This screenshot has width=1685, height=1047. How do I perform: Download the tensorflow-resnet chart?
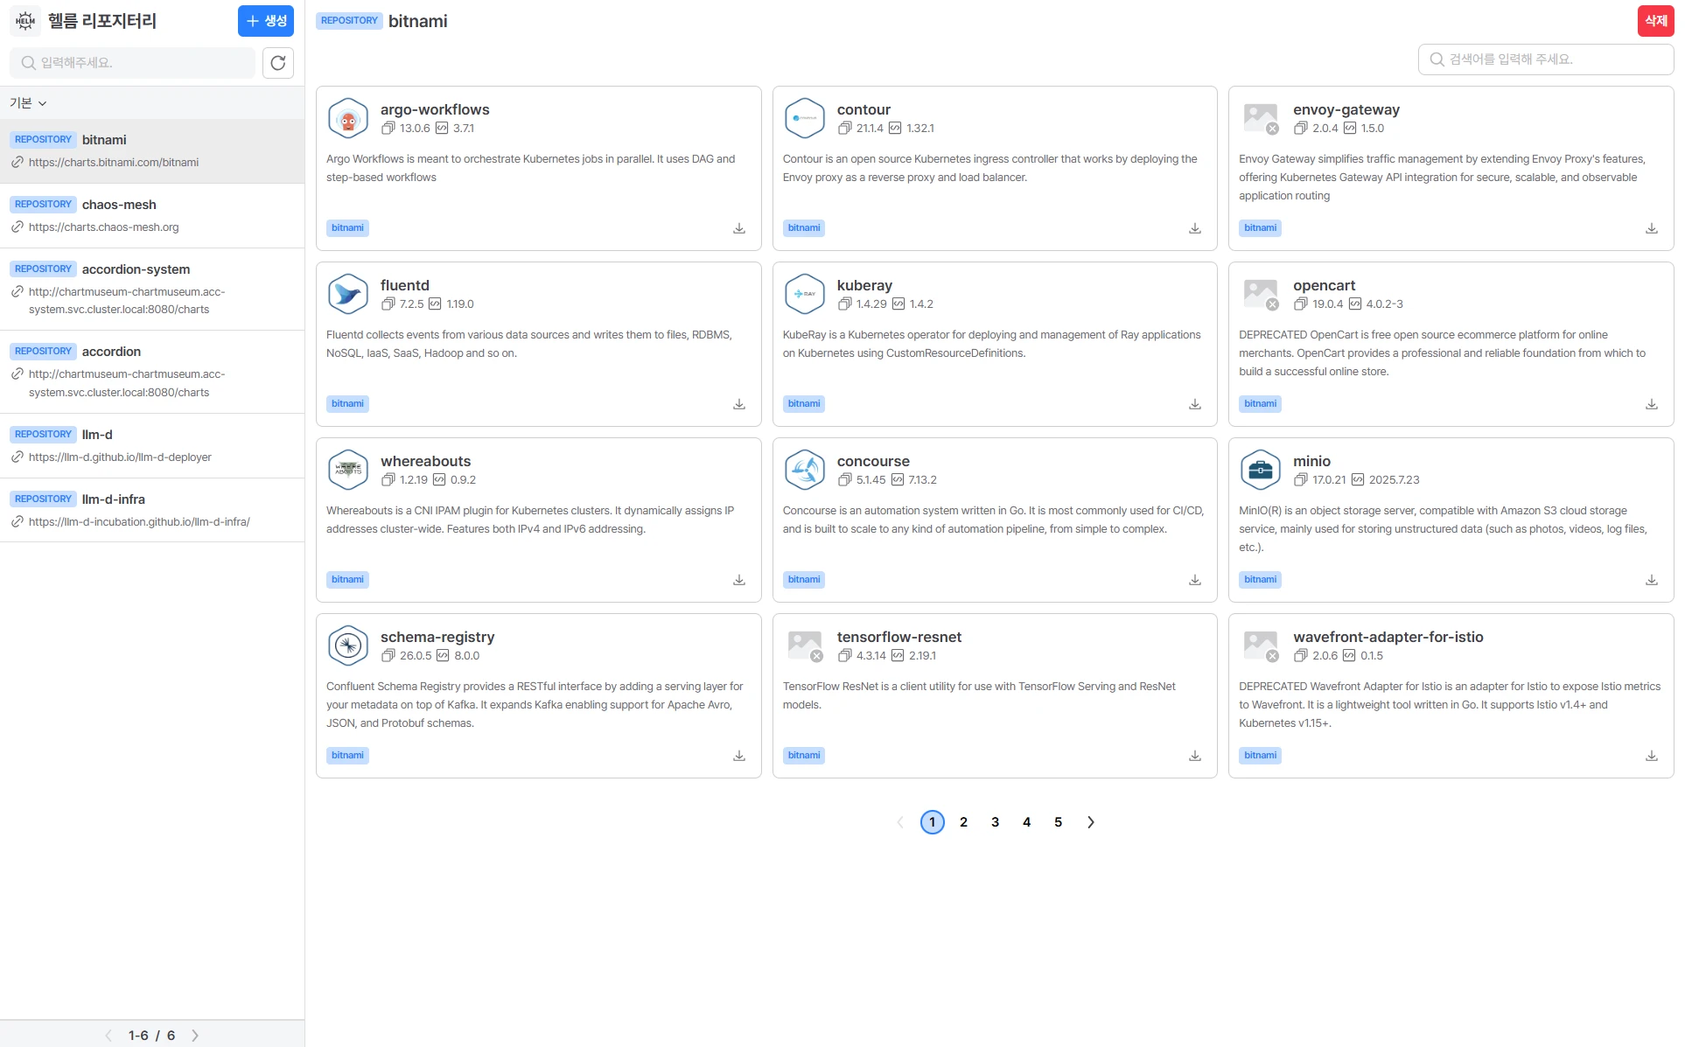(x=1195, y=756)
